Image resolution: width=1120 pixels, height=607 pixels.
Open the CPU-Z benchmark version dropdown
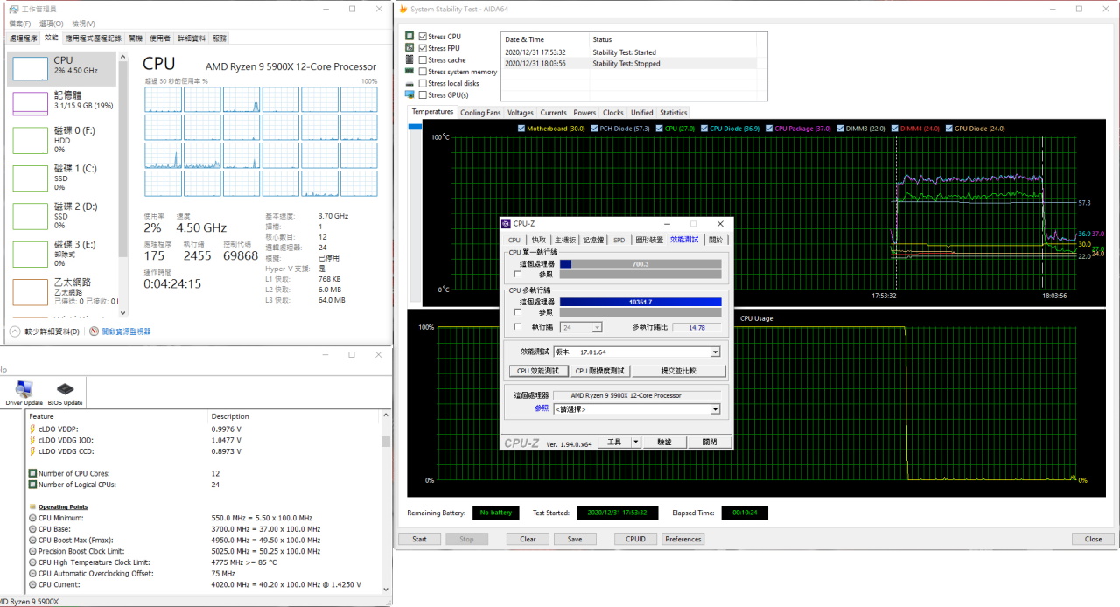click(x=715, y=352)
